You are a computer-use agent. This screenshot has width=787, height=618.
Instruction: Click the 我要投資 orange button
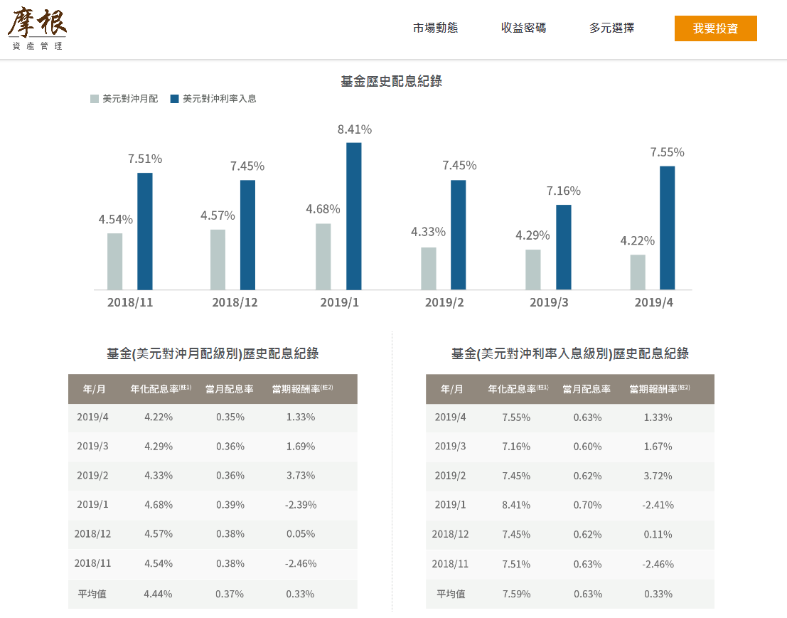[x=715, y=28]
